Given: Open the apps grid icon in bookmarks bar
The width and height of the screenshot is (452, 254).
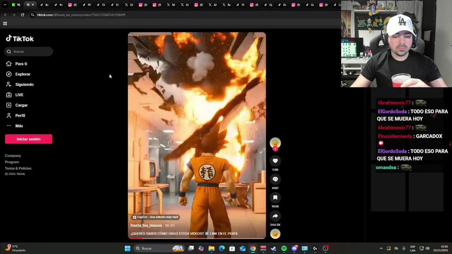Looking at the screenshot, I should pyautogui.click(x=5, y=24).
